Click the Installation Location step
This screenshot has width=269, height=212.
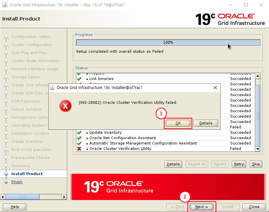point(30,133)
